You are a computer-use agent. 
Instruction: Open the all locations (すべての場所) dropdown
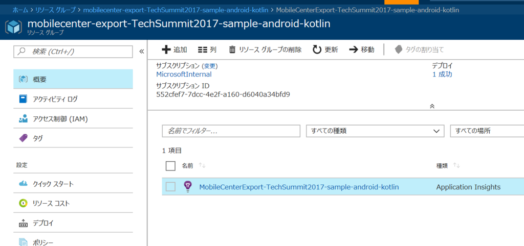(x=487, y=131)
